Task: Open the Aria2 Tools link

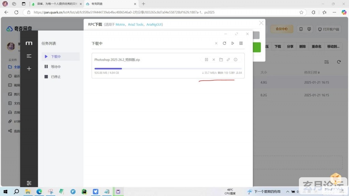Action: (x=136, y=25)
